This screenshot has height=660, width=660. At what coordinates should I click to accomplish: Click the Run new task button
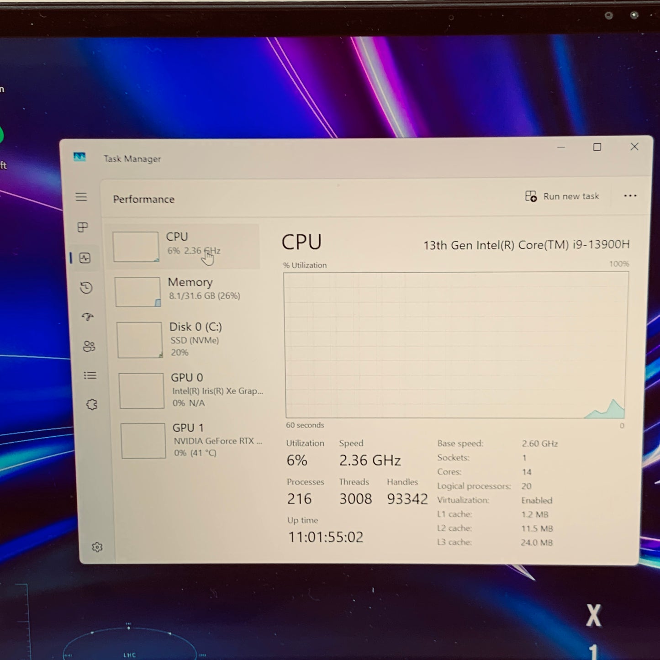tap(562, 196)
